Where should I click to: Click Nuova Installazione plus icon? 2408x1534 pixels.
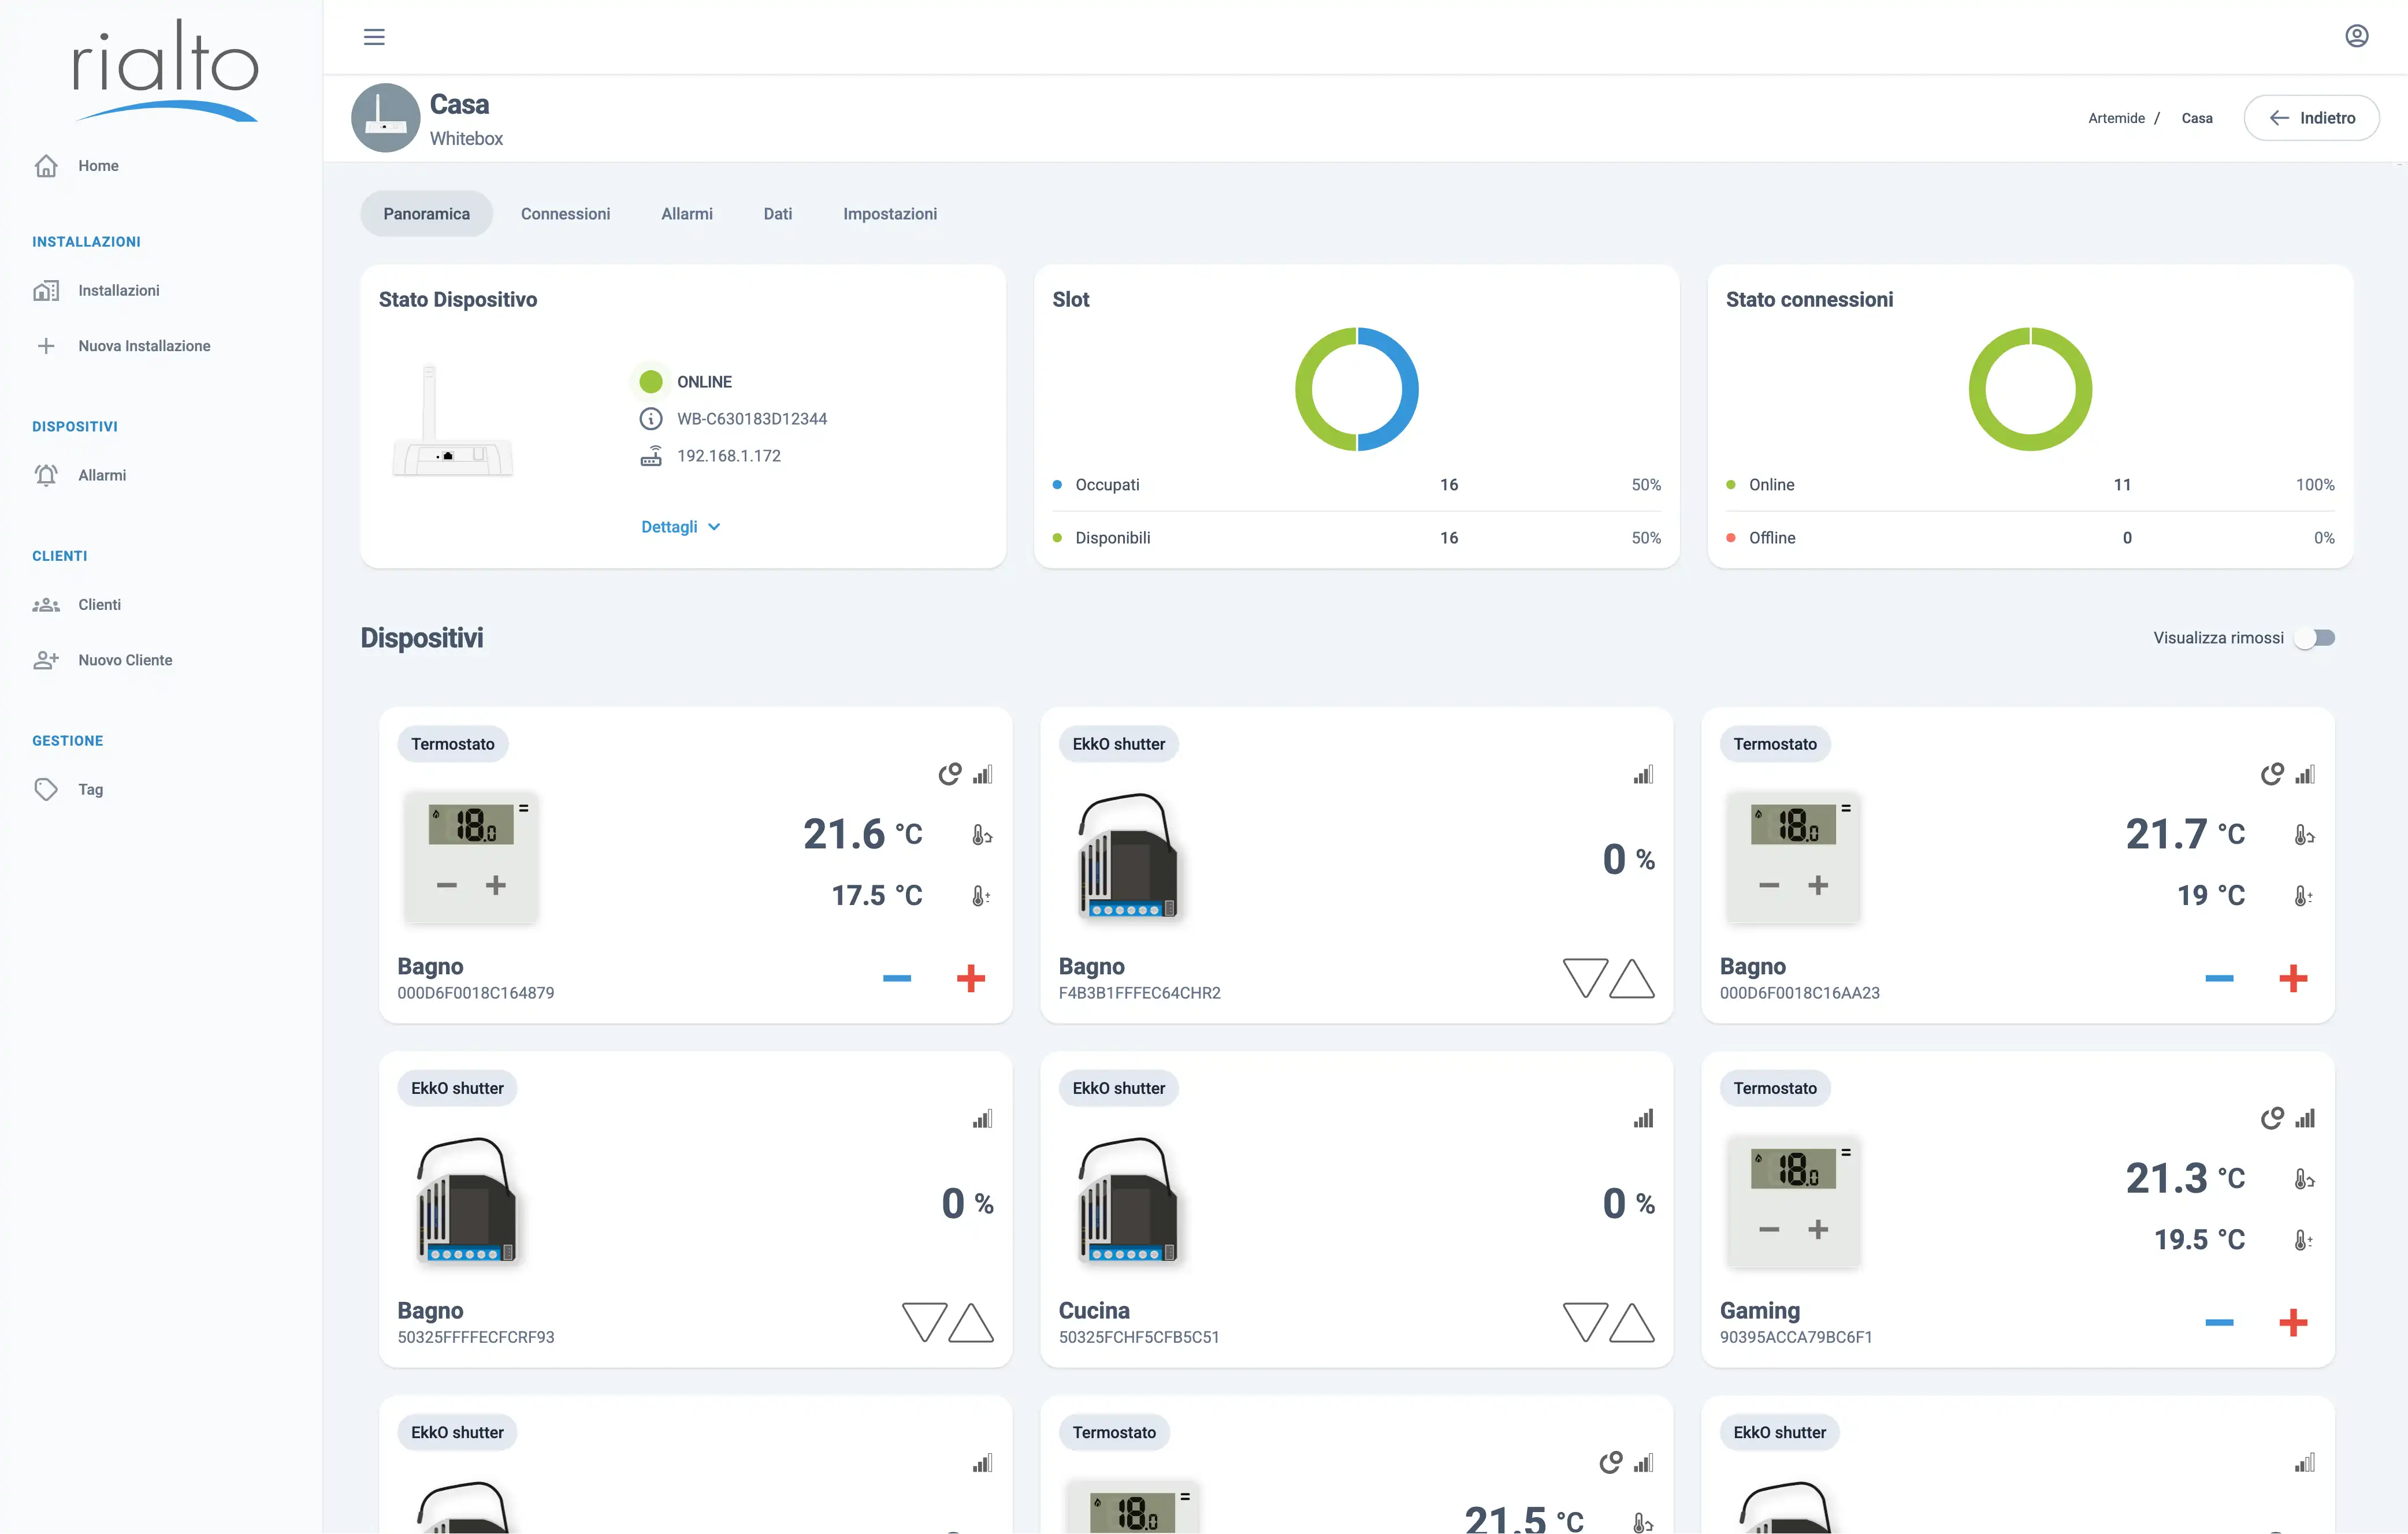46,346
